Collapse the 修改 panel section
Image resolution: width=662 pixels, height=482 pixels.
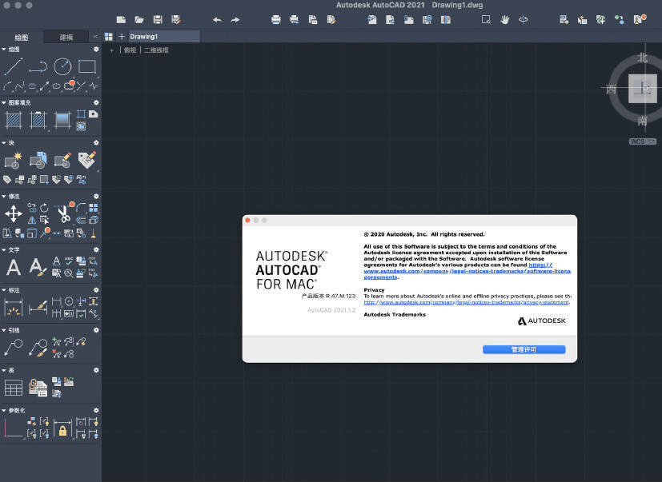(4, 197)
